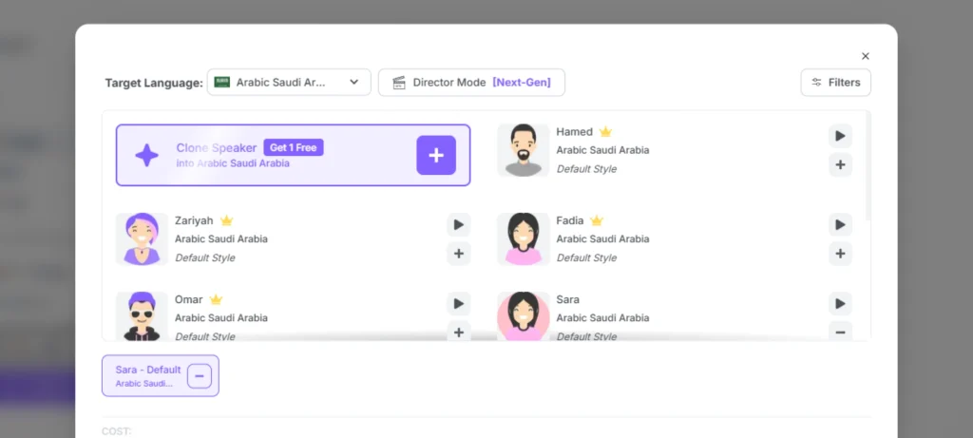Click the crown icon next to Omar
Image resolution: width=973 pixels, height=438 pixels.
tap(216, 299)
